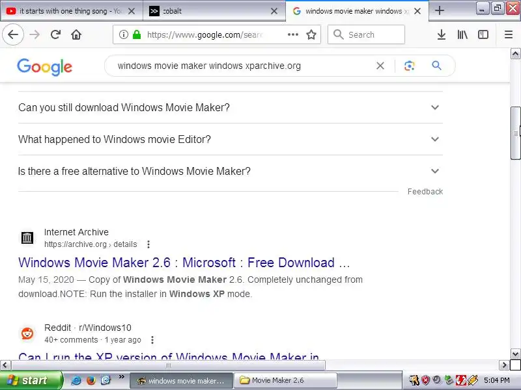Expand 'Can you still download Windows Movie Maker?'
The height and width of the screenshot is (390, 521).
point(231,107)
